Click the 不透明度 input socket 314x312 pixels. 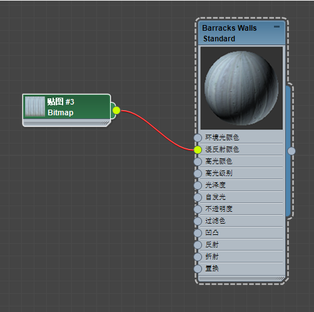coord(198,209)
